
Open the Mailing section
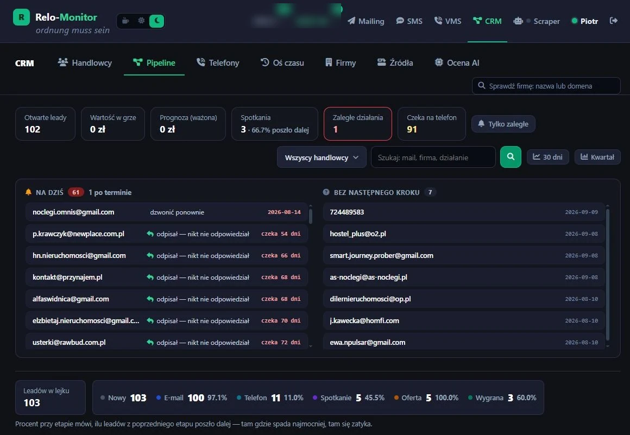click(x=366, y=21)
